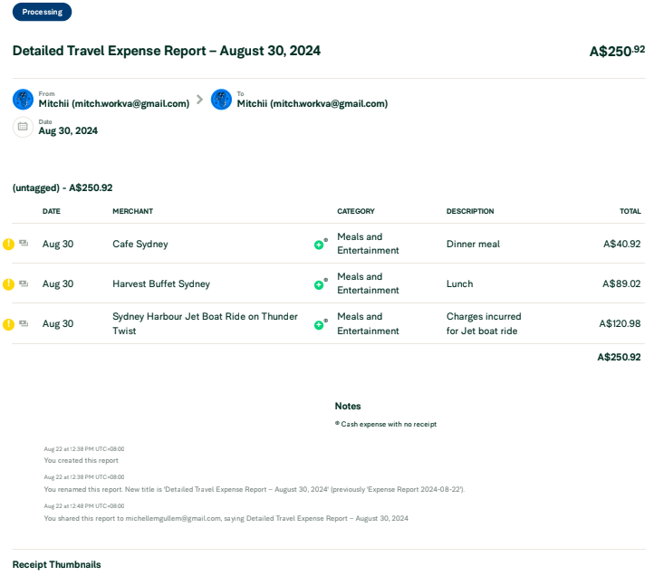Screen dimensions: 654x576
Task: Click the yellow warning icon for Cafe Sydney
Action: (x=8, y=244)
